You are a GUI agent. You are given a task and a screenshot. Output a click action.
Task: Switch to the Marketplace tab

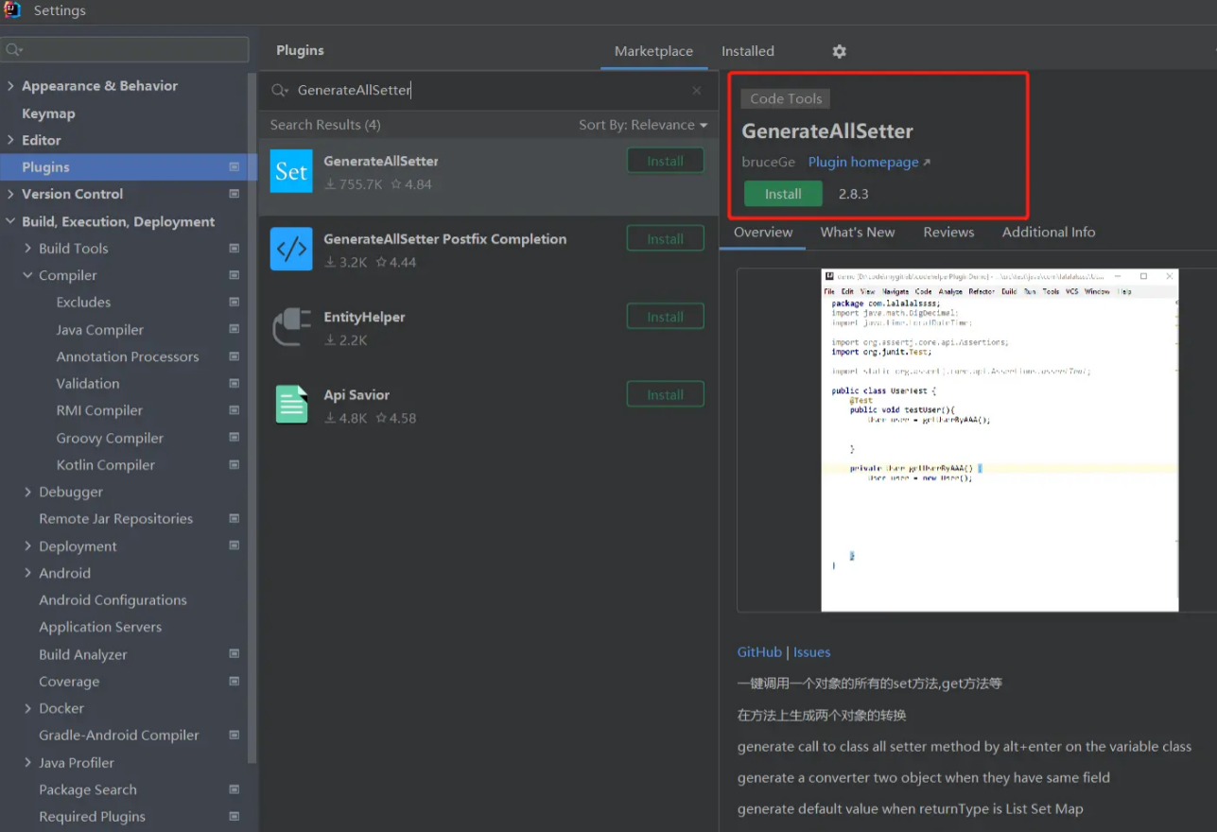[653, 51]
